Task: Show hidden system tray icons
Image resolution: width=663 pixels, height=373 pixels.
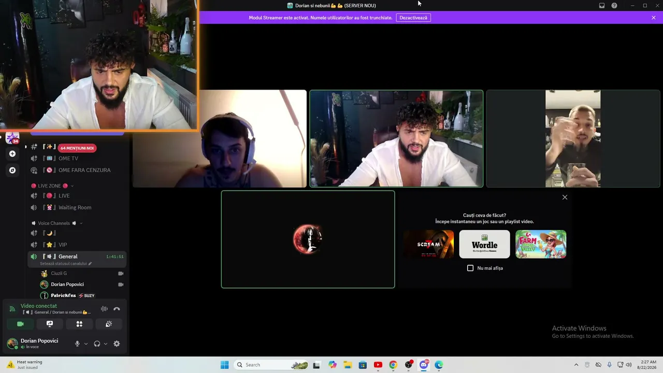Action: (576, 365)
